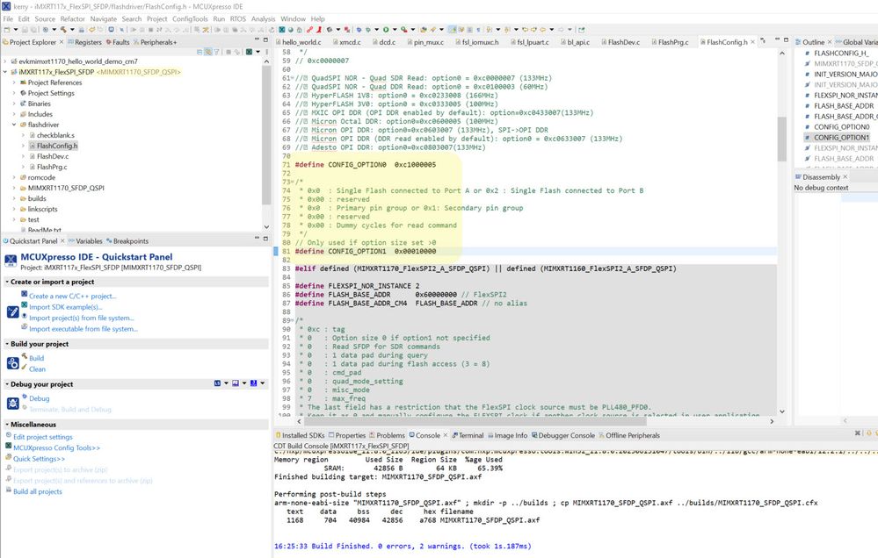The height and width of the screenshot is (558, 878).
Task: Click the Project Explorer vertical scrollbar
Action: 266,134
